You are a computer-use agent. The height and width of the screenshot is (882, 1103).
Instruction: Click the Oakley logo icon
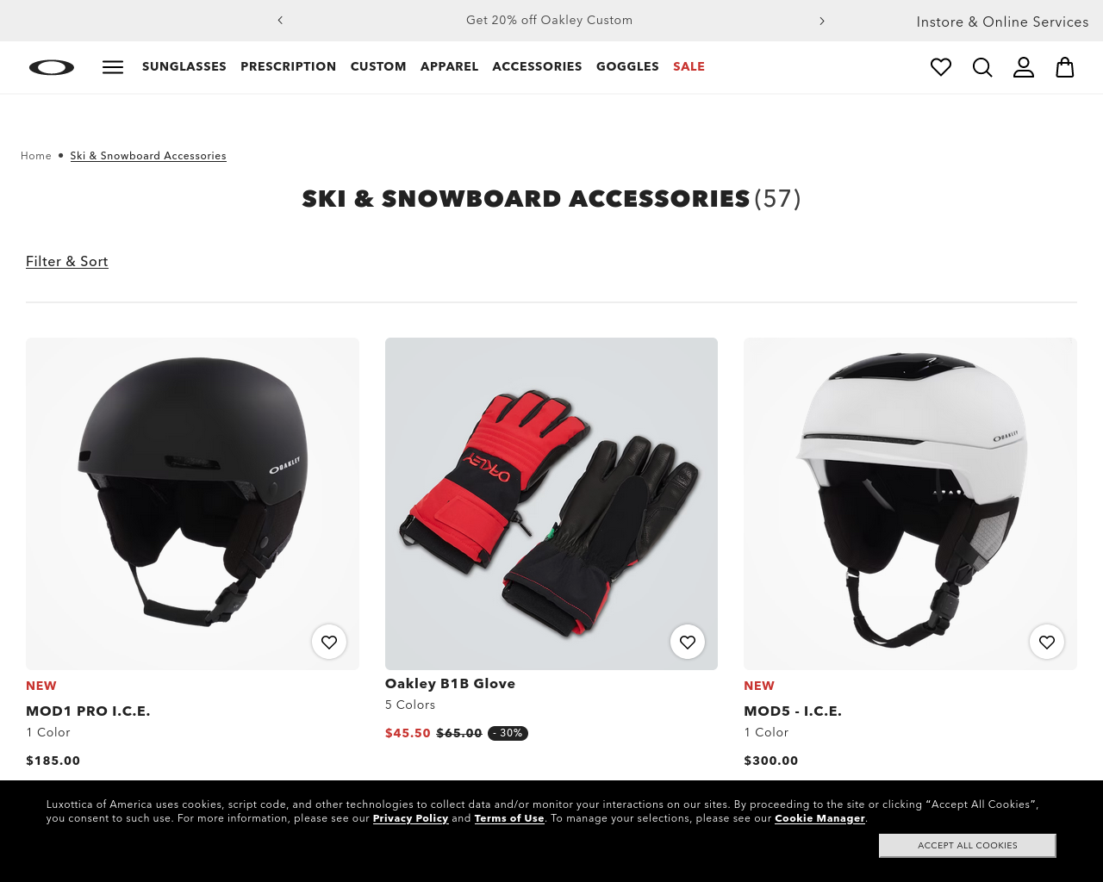click(52, 67)
